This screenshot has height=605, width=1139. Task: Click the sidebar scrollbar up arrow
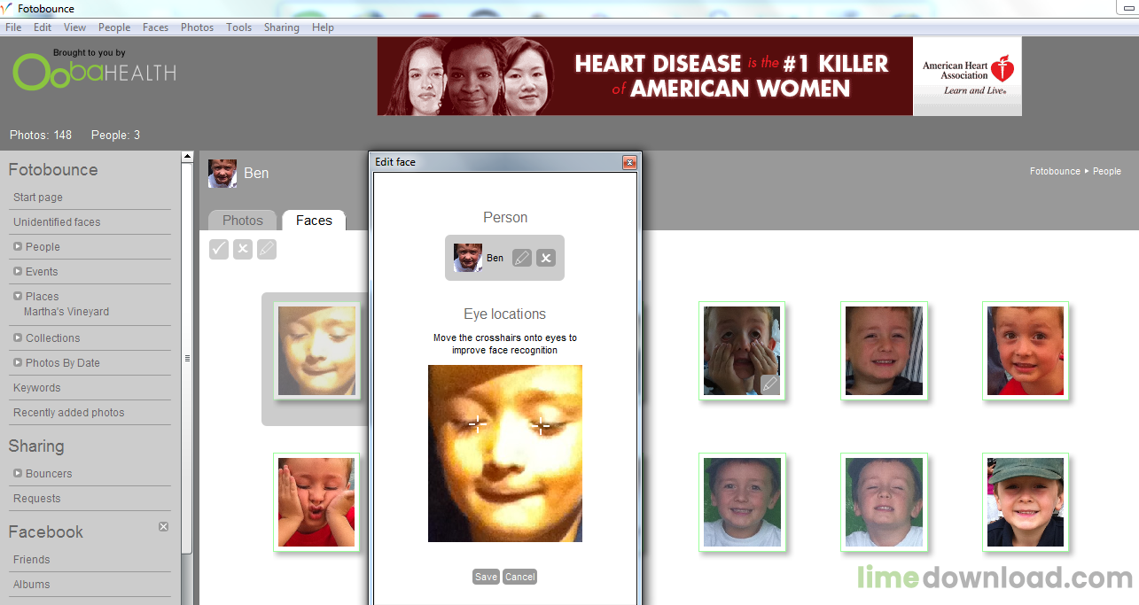coord(187,157)
